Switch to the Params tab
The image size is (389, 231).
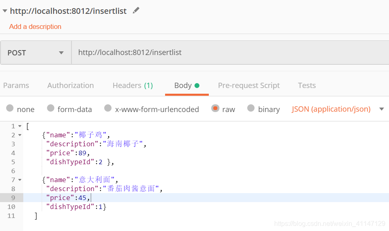tap(16, 85)
